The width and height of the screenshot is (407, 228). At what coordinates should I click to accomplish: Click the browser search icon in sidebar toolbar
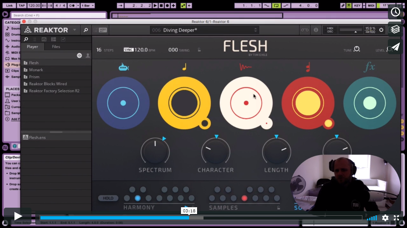point(26,39)
